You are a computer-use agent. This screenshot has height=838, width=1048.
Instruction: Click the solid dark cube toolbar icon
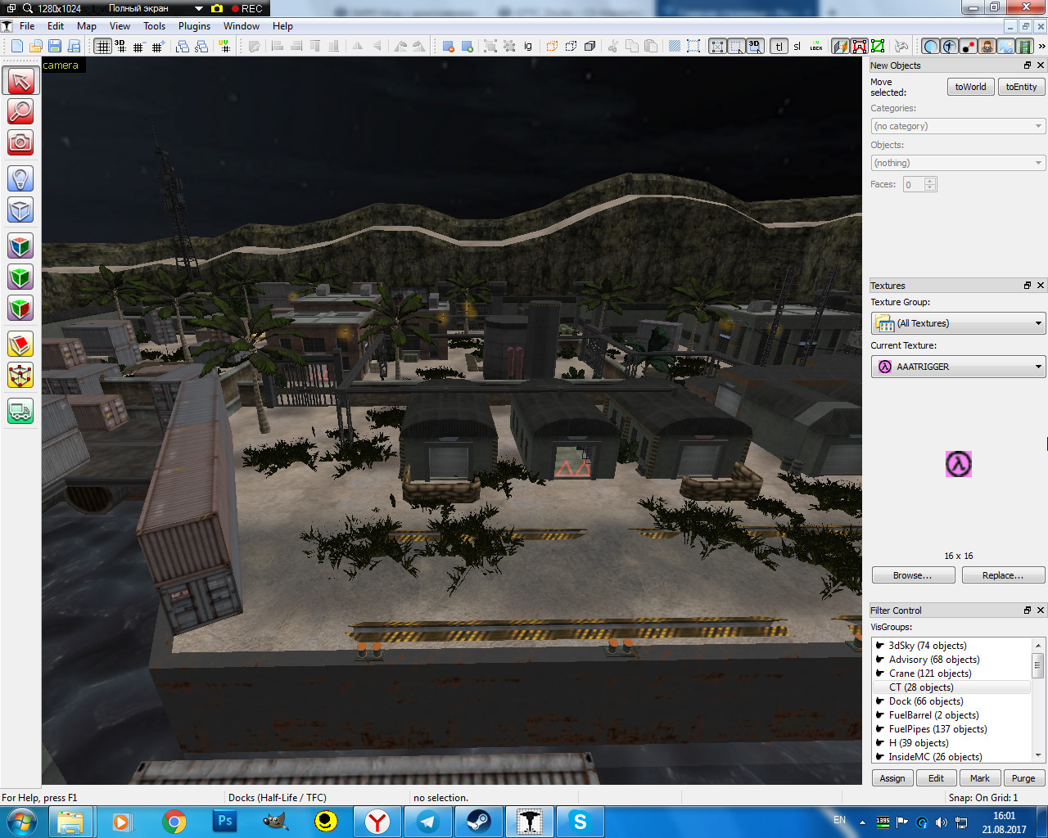(x=589, y=46)
